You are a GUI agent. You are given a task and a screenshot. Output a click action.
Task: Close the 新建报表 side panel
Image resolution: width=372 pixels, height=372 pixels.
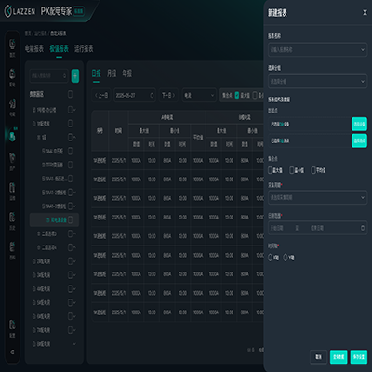click(x=365, y=13)
